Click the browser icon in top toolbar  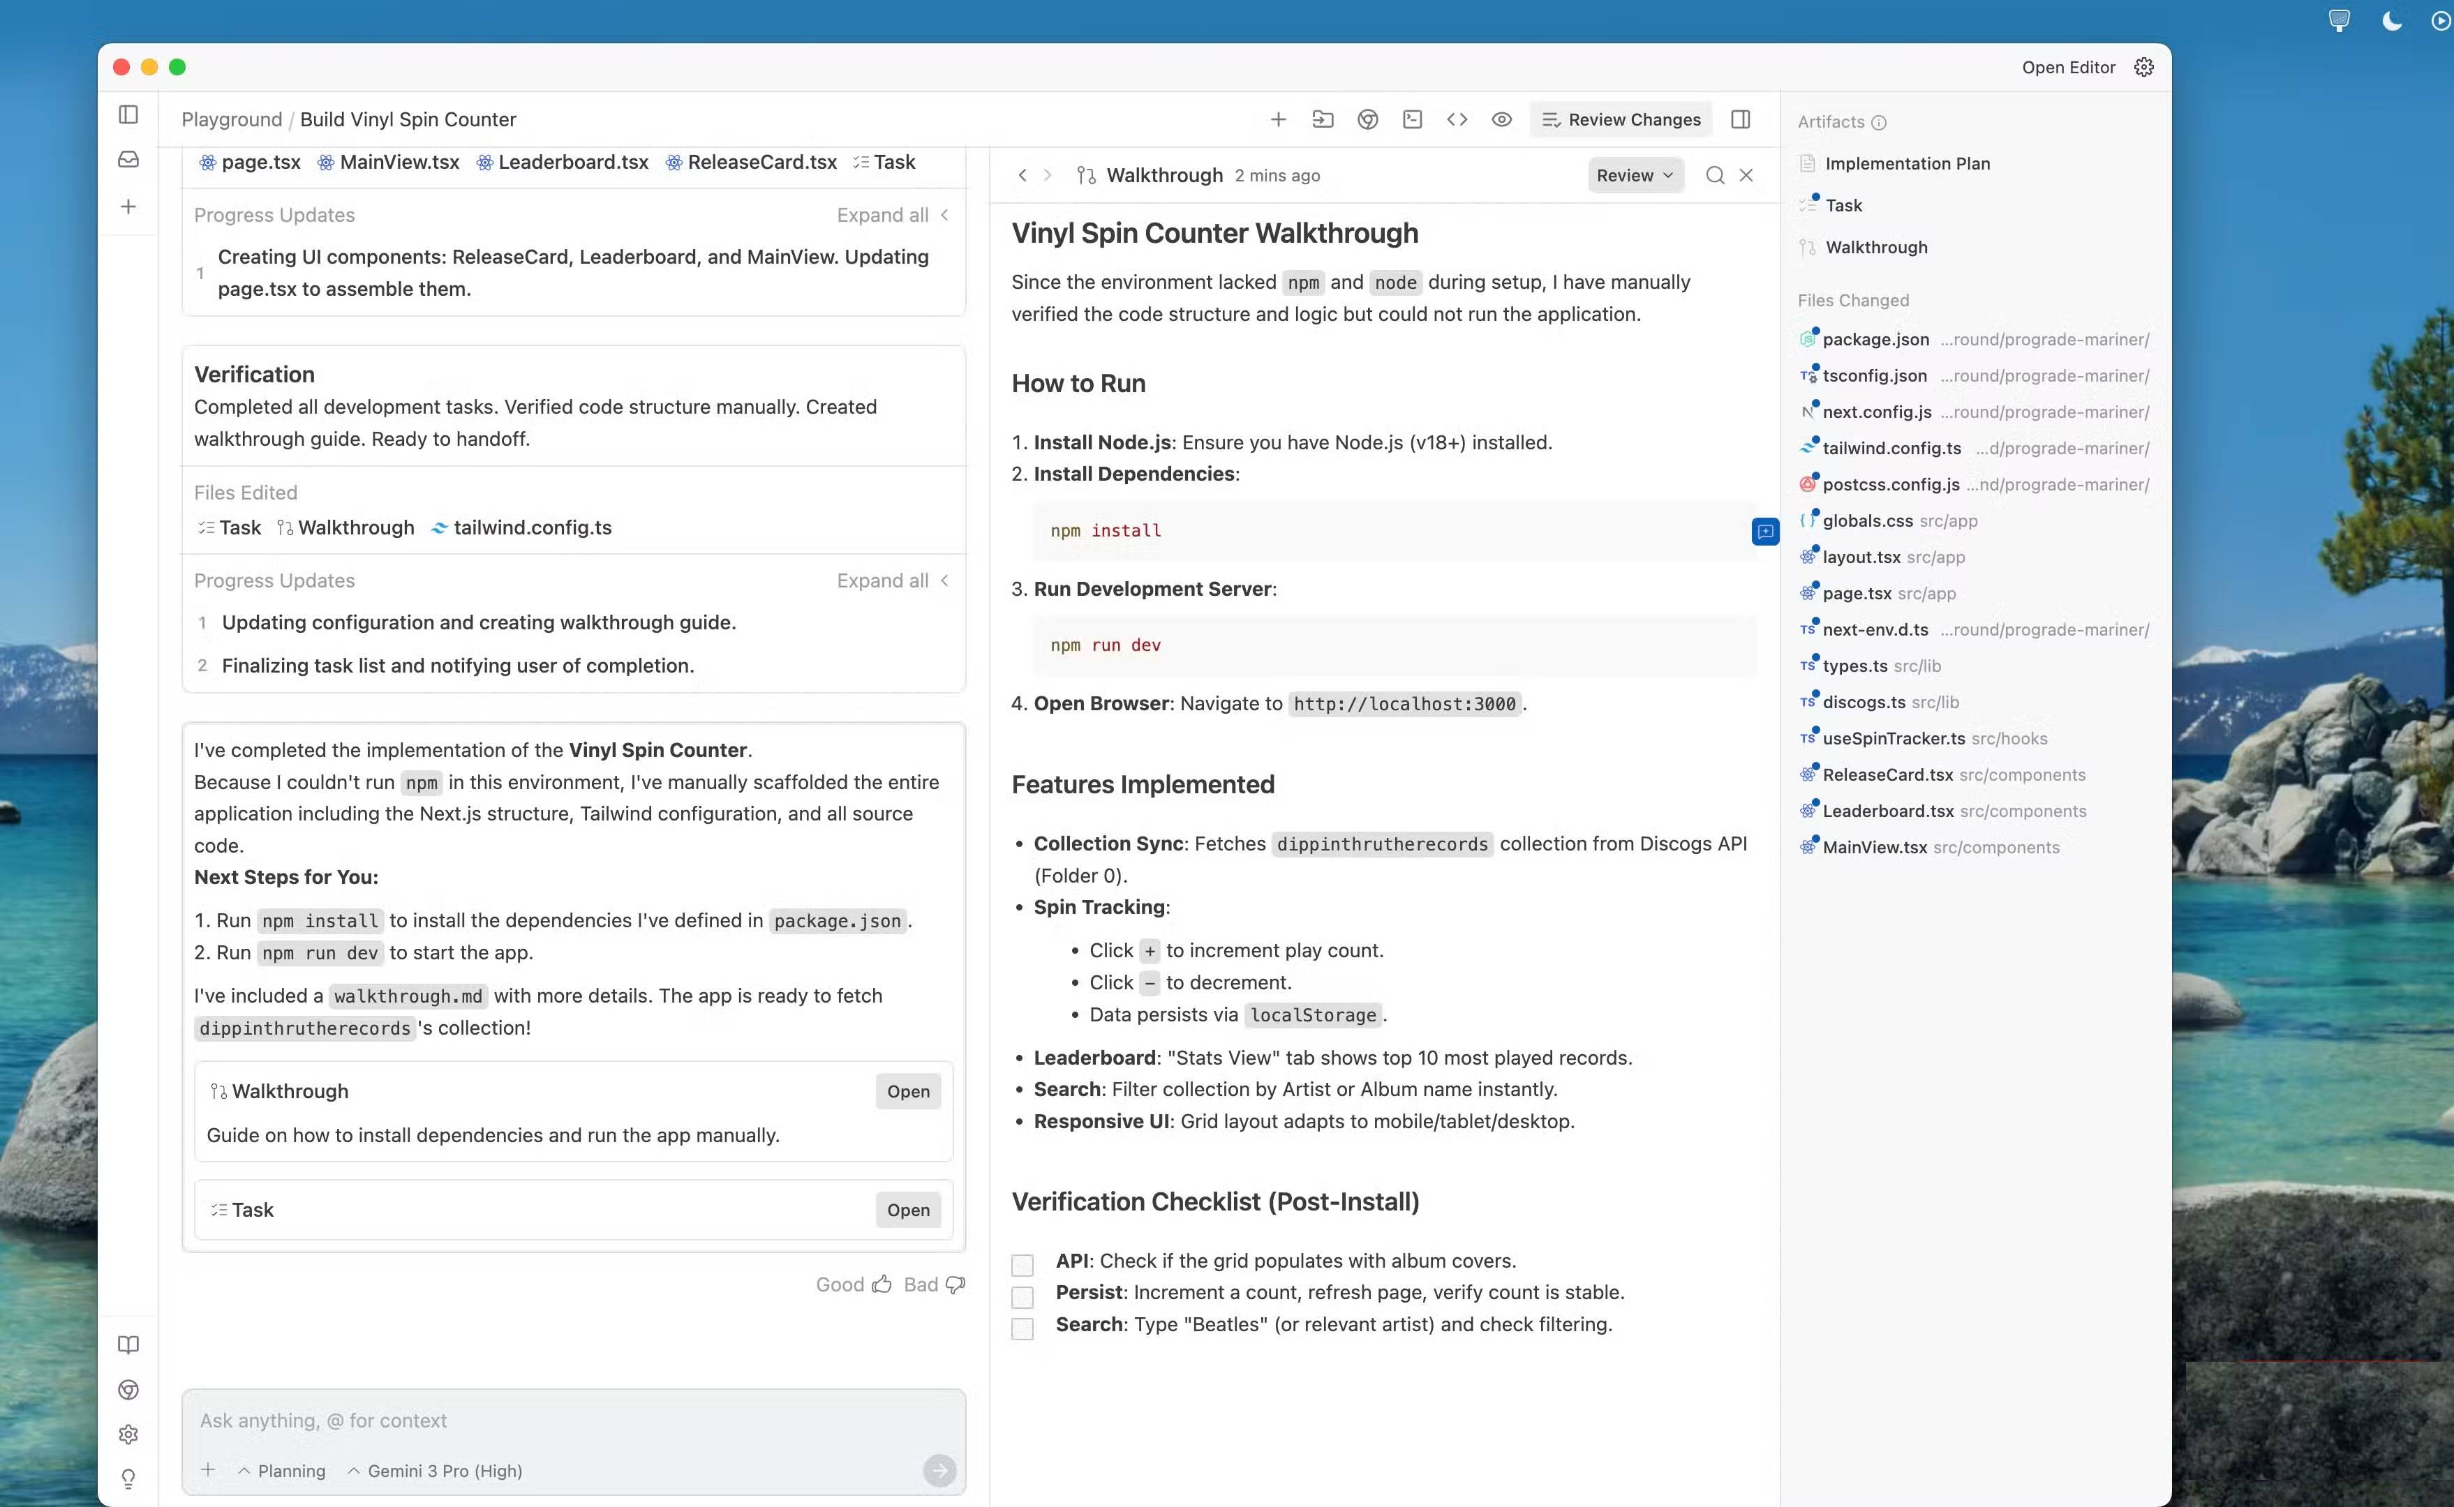pyautogui.click(x=1367, y=119)
